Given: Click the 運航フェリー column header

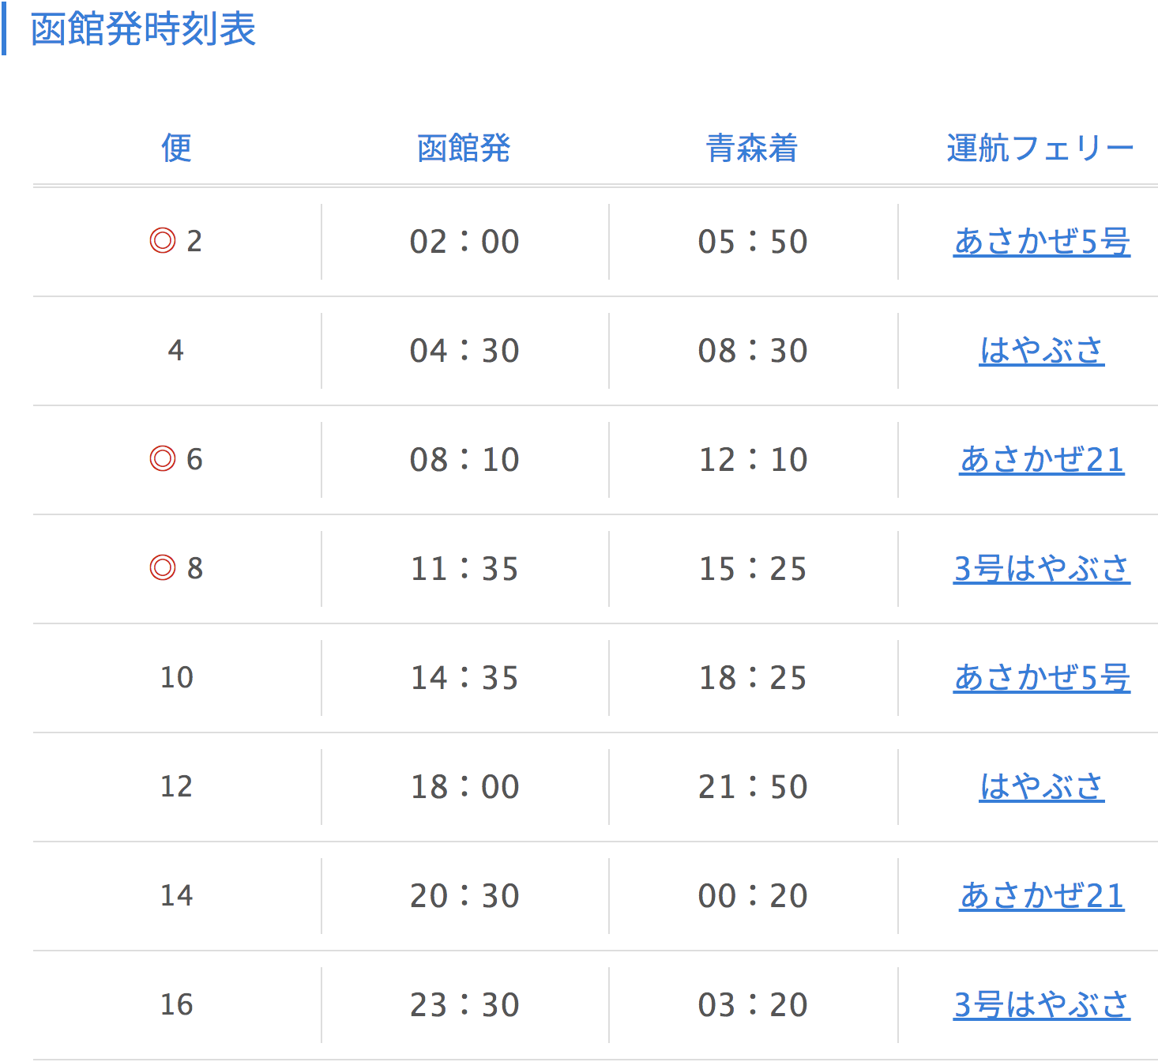Looking at the screenshot, I should (x=1041, y=148).
